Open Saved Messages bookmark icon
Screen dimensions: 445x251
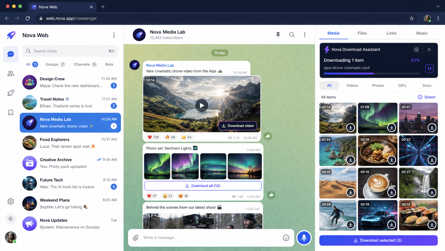coord(11,113)
